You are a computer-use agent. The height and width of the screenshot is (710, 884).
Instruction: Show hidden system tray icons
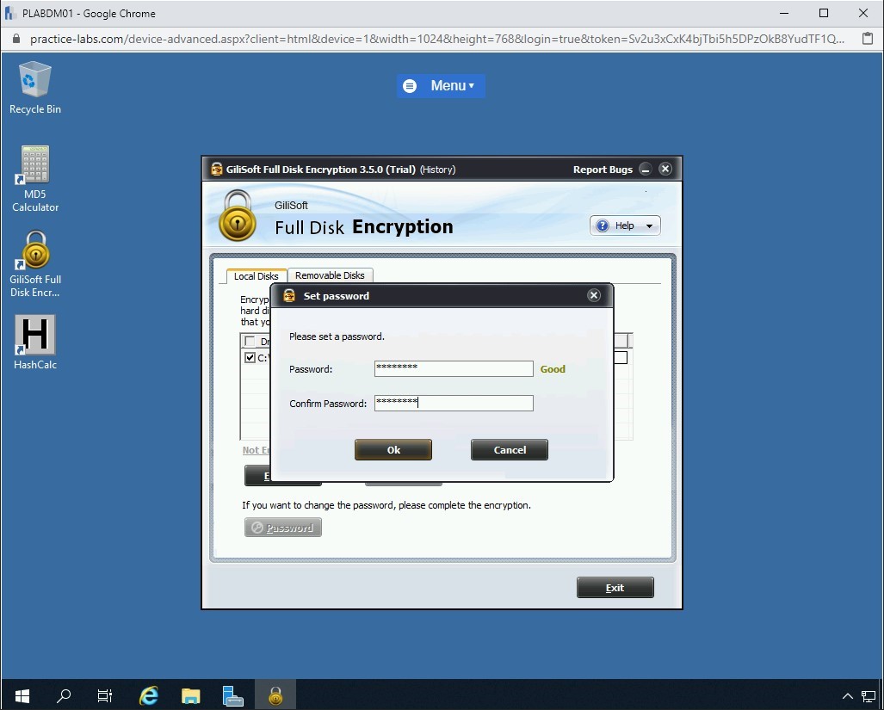847,695
